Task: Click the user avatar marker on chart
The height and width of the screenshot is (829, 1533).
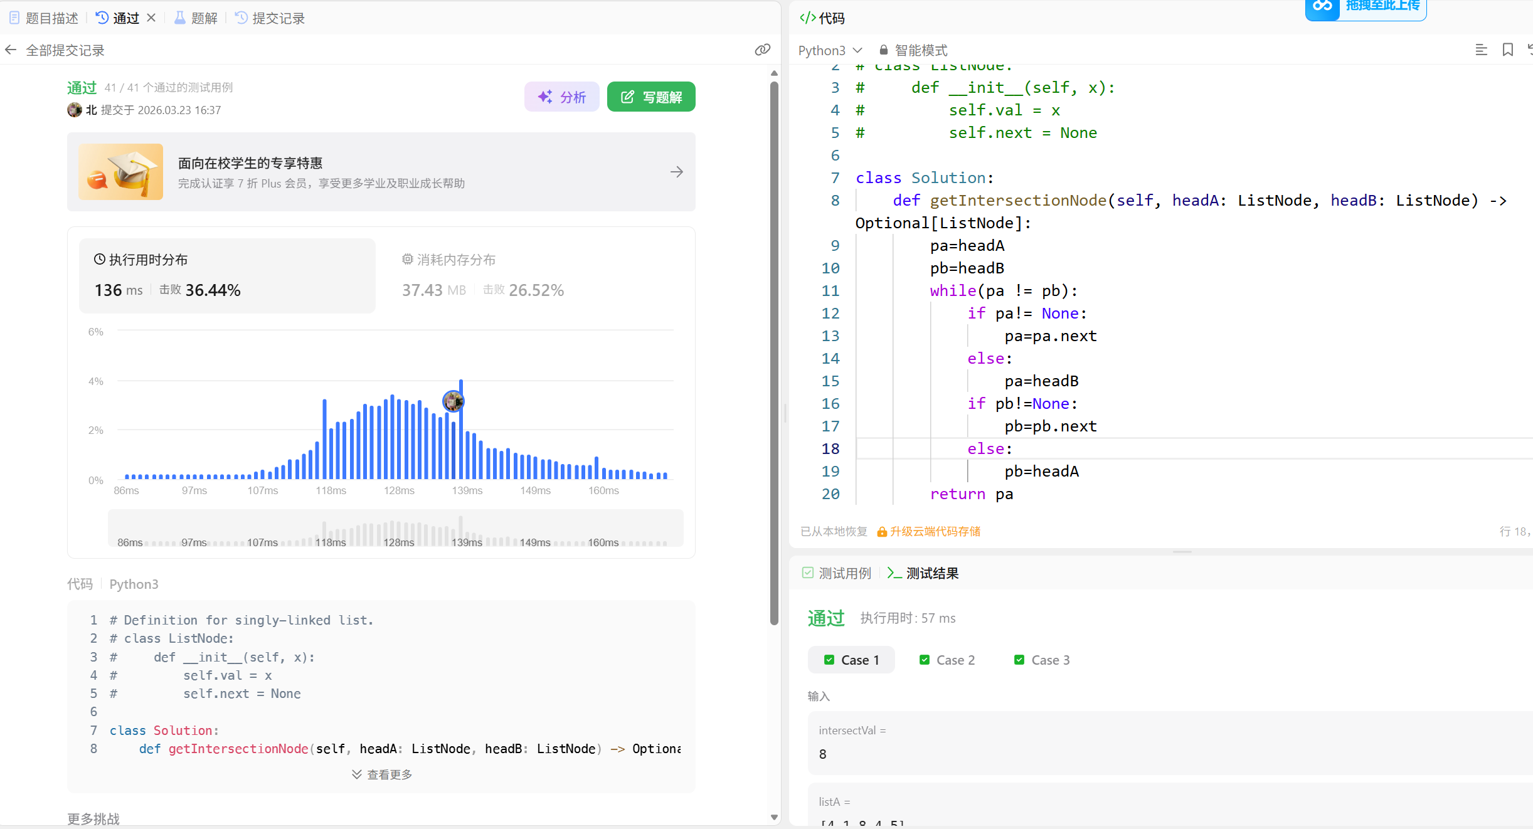Action: pos(453,401)
